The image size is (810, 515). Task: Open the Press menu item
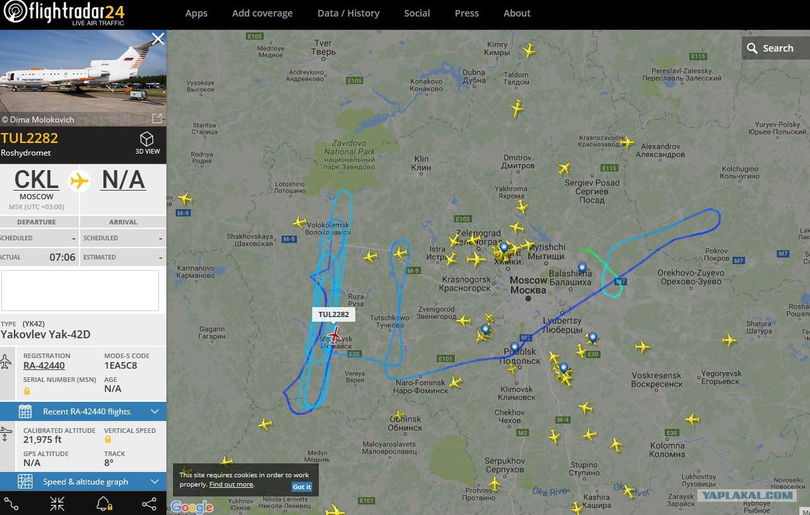click(x=467, y=13)
